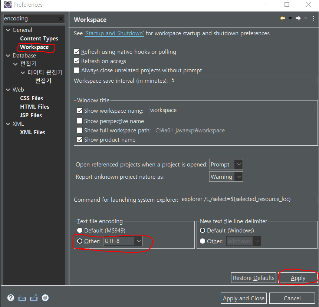Screen dimensions: 319x307
Task: Collapse the 데이터 편집기 node
Action: [x=23, y=73]
